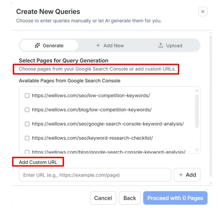Click the Enter URL input field
This screenshot has height=208, width=218.
(95, 175)
